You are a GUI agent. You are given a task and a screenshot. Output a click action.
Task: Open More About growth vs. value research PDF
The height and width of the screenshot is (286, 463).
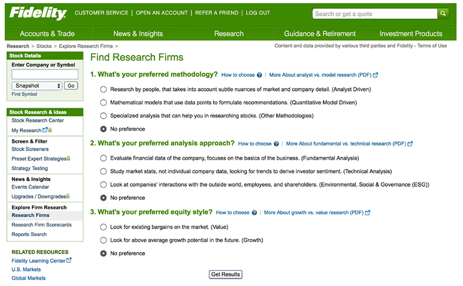(314, 212)
